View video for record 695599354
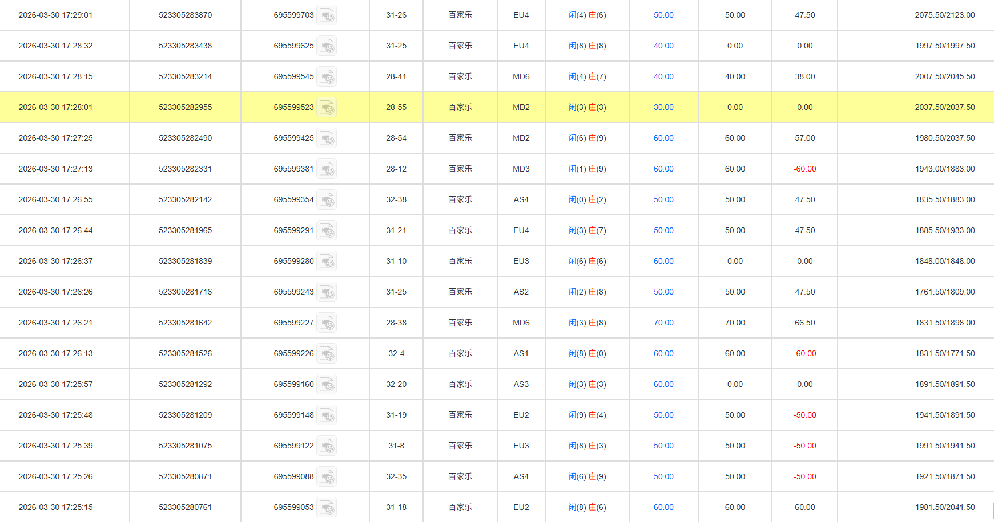This screenshot has width=994, height=522. point(327,199)
